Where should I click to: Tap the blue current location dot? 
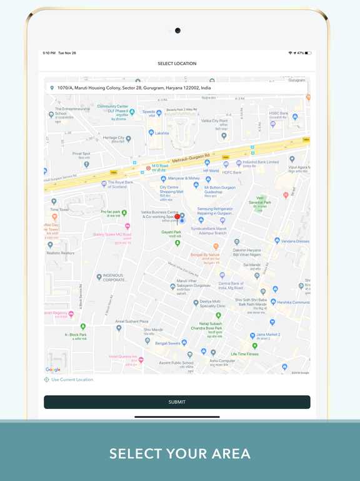182,220
